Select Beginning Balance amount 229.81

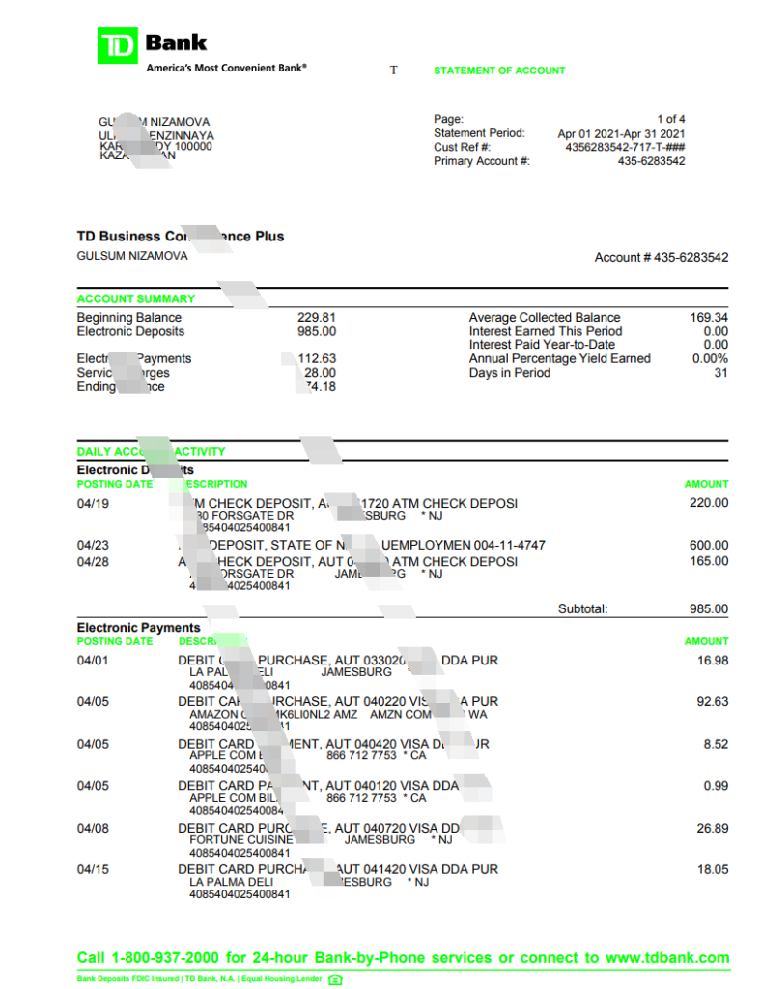(x=317, y=317)
